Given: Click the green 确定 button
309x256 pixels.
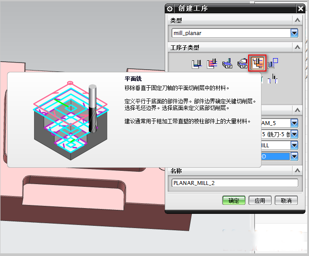Looking at the screenshot, I should click(234, 201).
